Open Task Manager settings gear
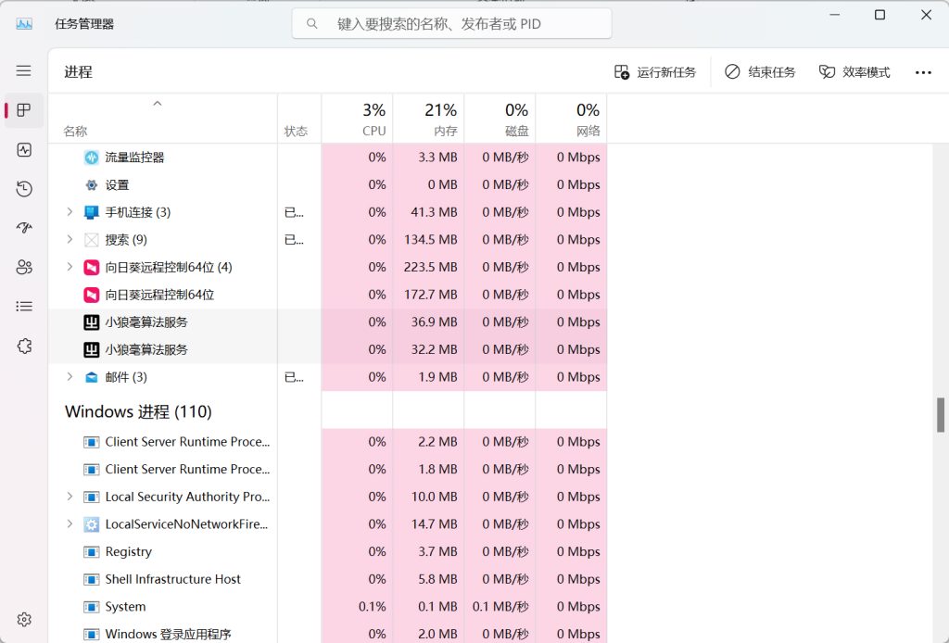949x643 pixels. pyautogui.click(x=23, y=620)
